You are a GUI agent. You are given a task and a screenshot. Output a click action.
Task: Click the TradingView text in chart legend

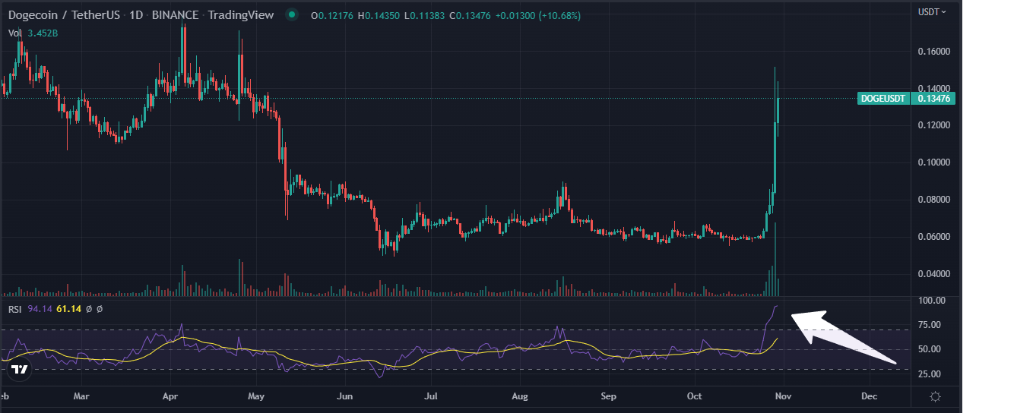click(240, 15)
